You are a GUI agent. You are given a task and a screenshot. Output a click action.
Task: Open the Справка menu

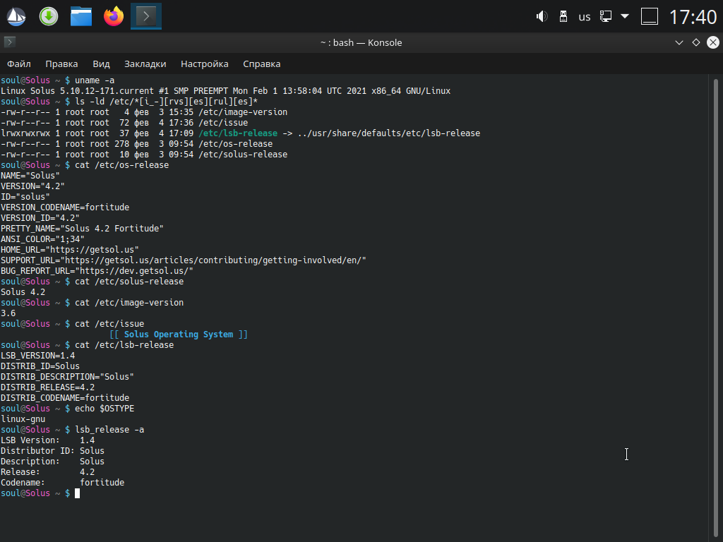[261, 64]
